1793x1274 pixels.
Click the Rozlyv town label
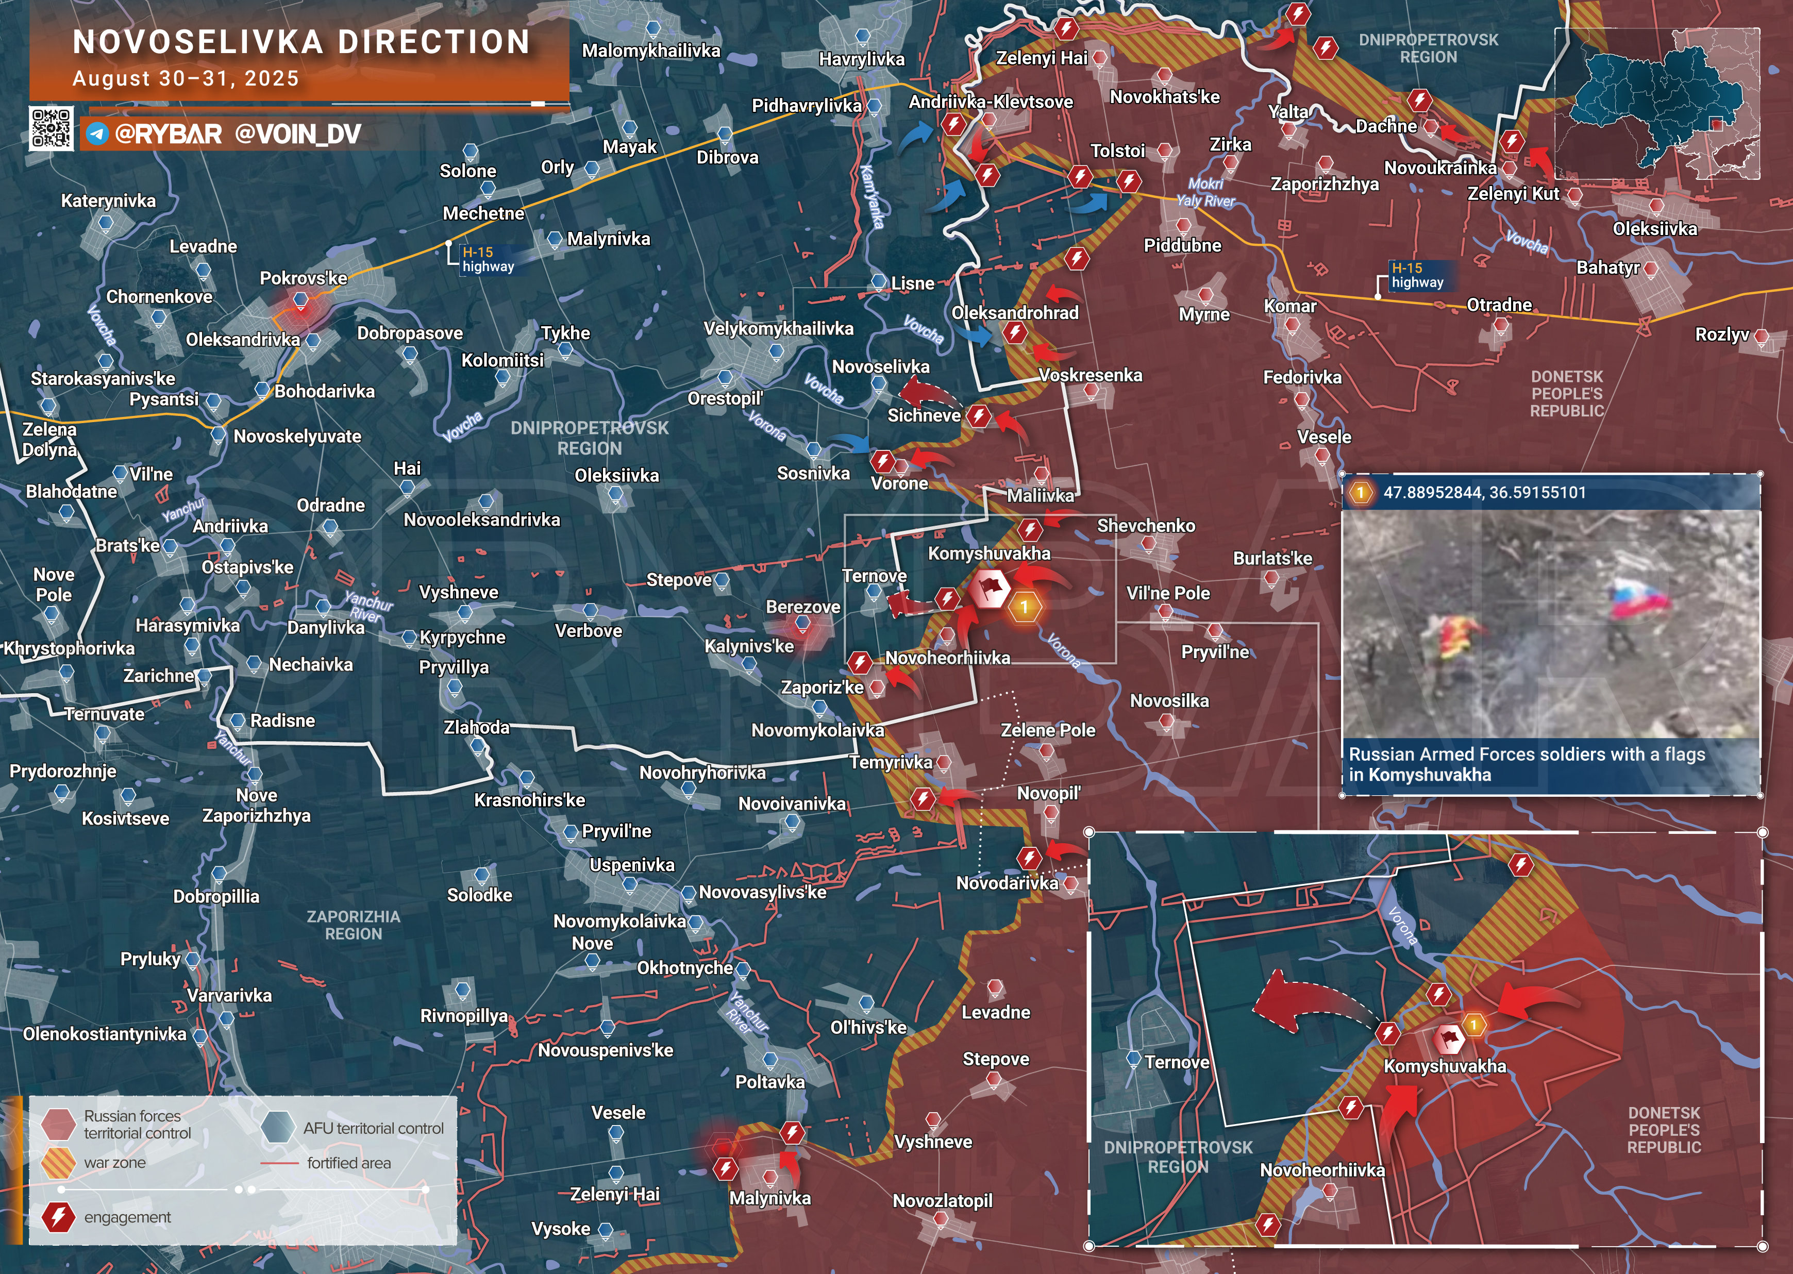(x=1722, y=335)
